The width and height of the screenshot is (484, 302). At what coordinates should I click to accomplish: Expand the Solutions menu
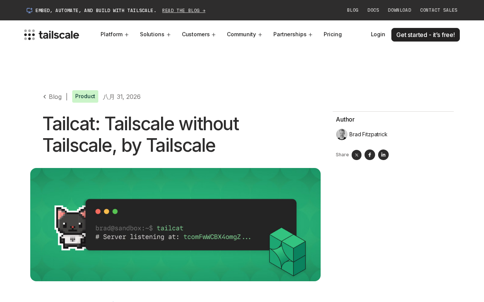[155, 34]
